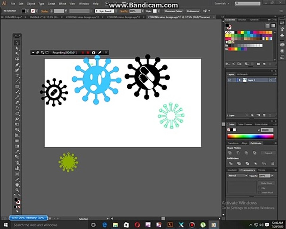Open the blending mode dropdown

tap(237, 176)
